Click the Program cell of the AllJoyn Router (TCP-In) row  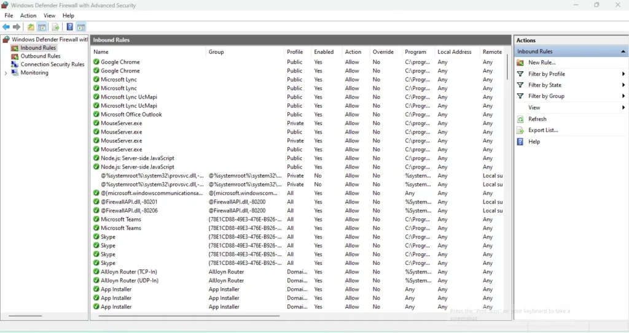(418, 272)
